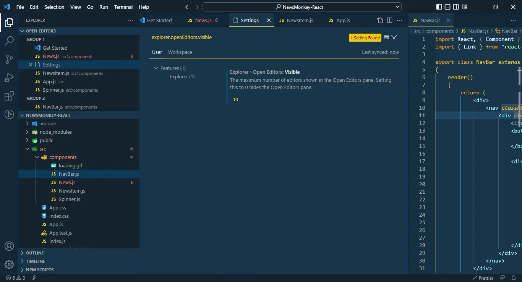
Task: Click the Open Settings (JSON) icon
Action: coord(380,20)
